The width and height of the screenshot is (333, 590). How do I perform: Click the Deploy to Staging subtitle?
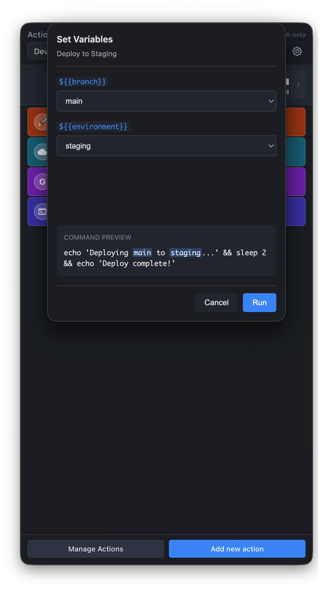(x=87, y=54)
